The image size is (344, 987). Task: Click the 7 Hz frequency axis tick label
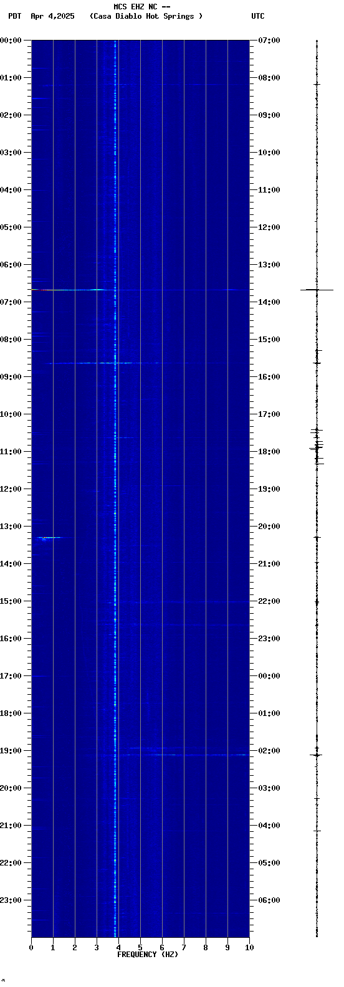tap(184, 948)
